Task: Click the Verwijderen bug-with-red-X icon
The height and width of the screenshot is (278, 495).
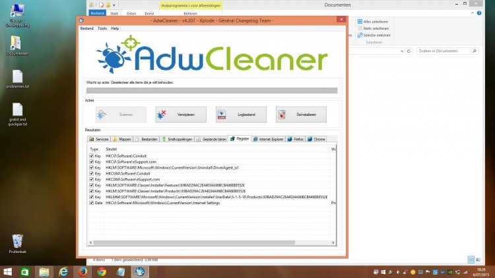Action: pos(161,115)
